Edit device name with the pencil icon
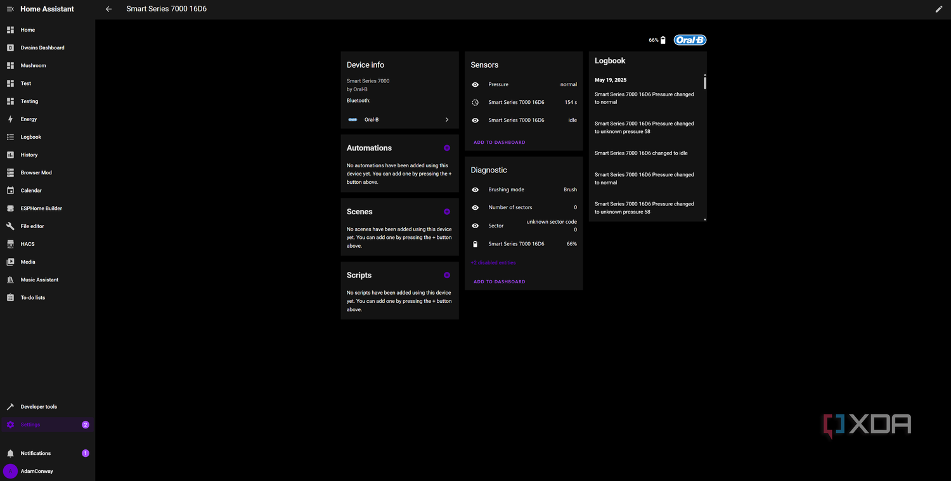The height and width of the screenshot is (481, 951). pos(939,9)
